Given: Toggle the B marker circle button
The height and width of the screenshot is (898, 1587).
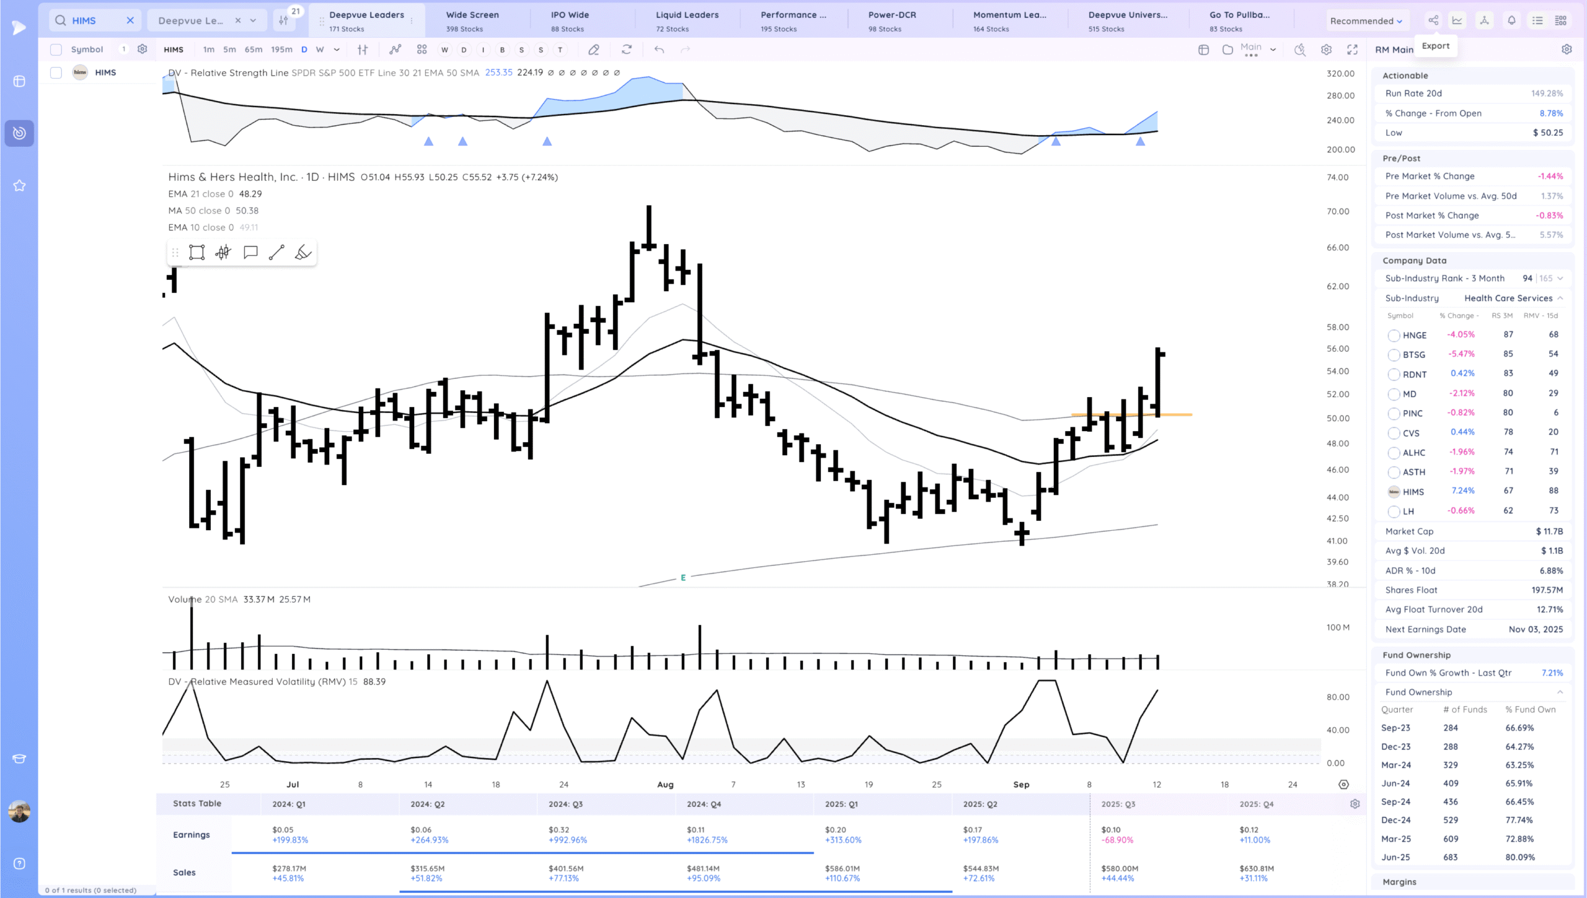Looking at the screenshot, I should [x=502, y=50].
